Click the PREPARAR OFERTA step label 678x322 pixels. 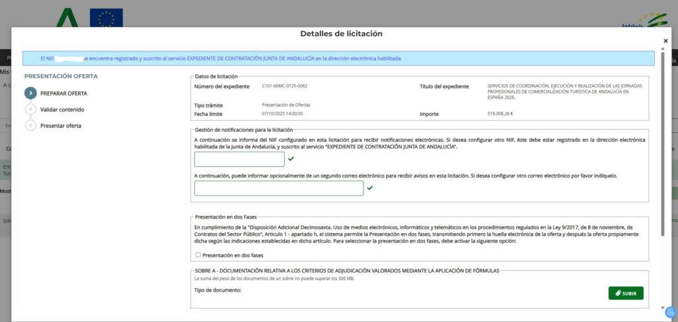coord(64,93)
